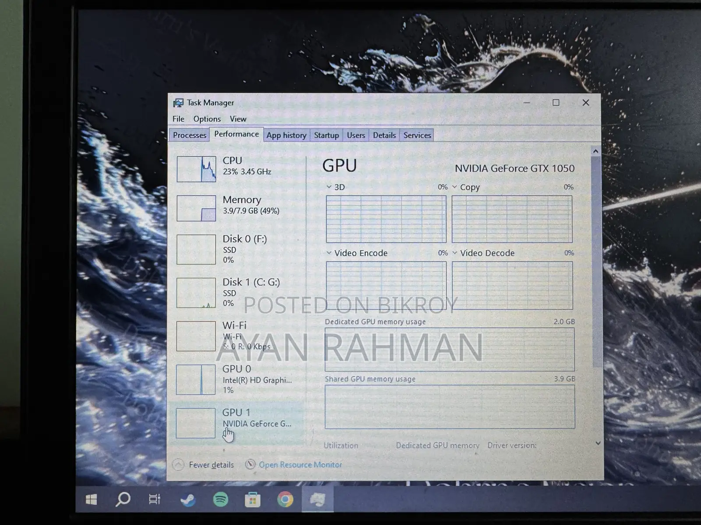The image size is (701, 525).
Task: Click the scrollbar down arrow
Action: click(x=598, y=443)
